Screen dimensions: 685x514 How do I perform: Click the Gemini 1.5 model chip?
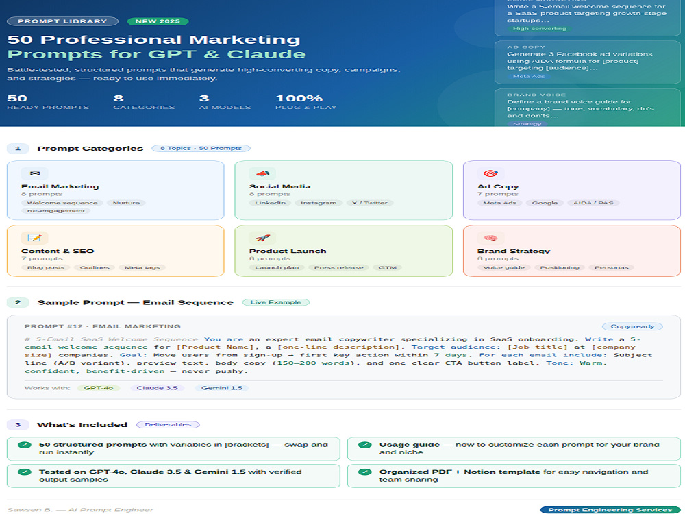tap(221, 388)
